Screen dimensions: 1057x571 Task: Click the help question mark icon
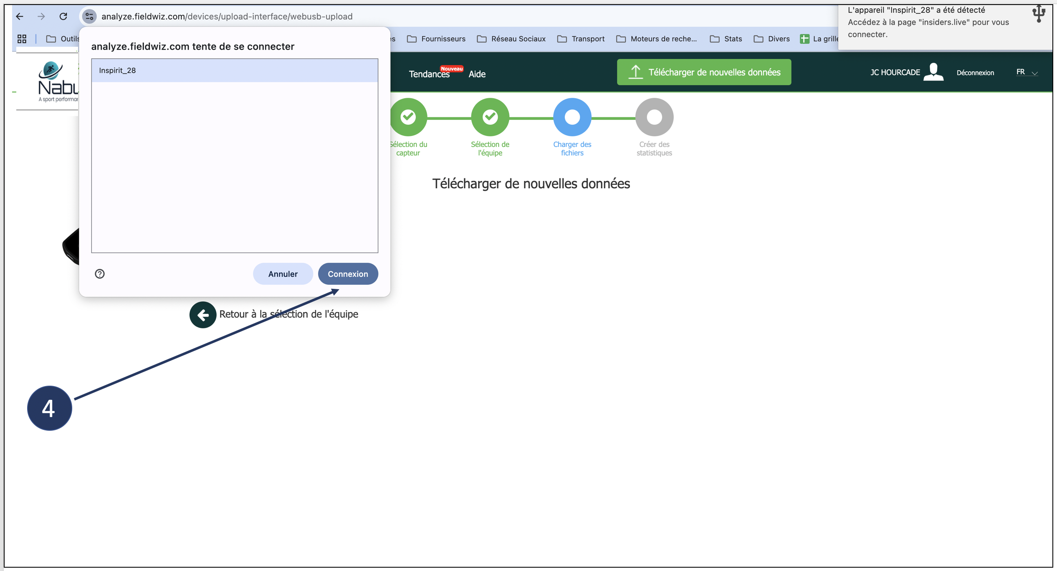click(100, 274)
